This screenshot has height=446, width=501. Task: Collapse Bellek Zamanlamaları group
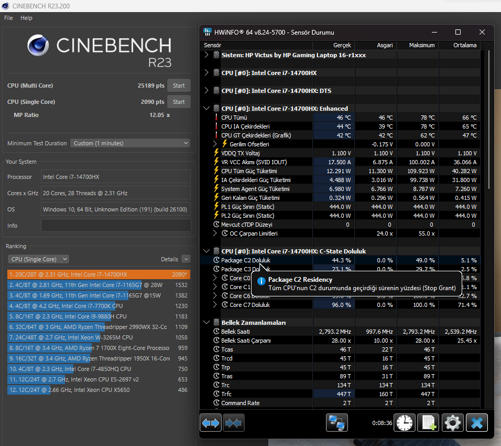pyautogui.click(x=206, y=323)
